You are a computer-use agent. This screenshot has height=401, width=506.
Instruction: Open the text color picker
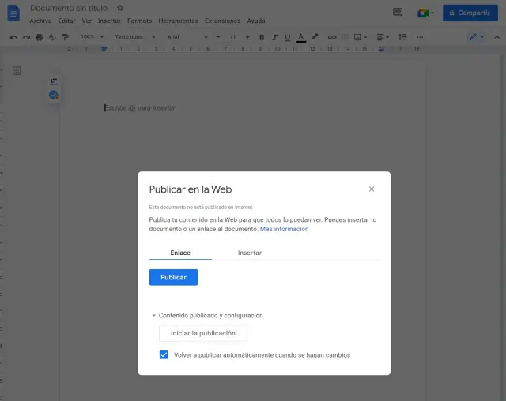[x=301, y=36]
